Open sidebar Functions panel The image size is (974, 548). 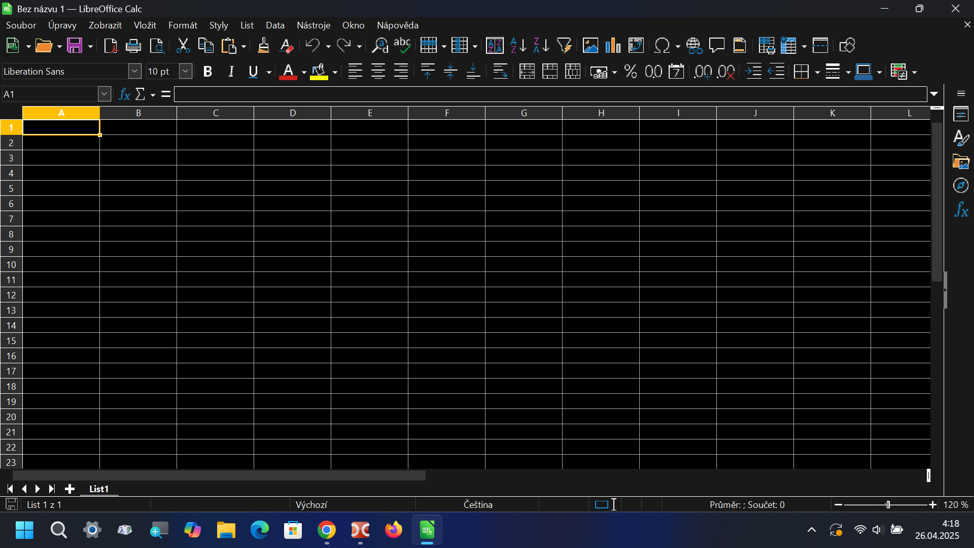pos(961,210)
